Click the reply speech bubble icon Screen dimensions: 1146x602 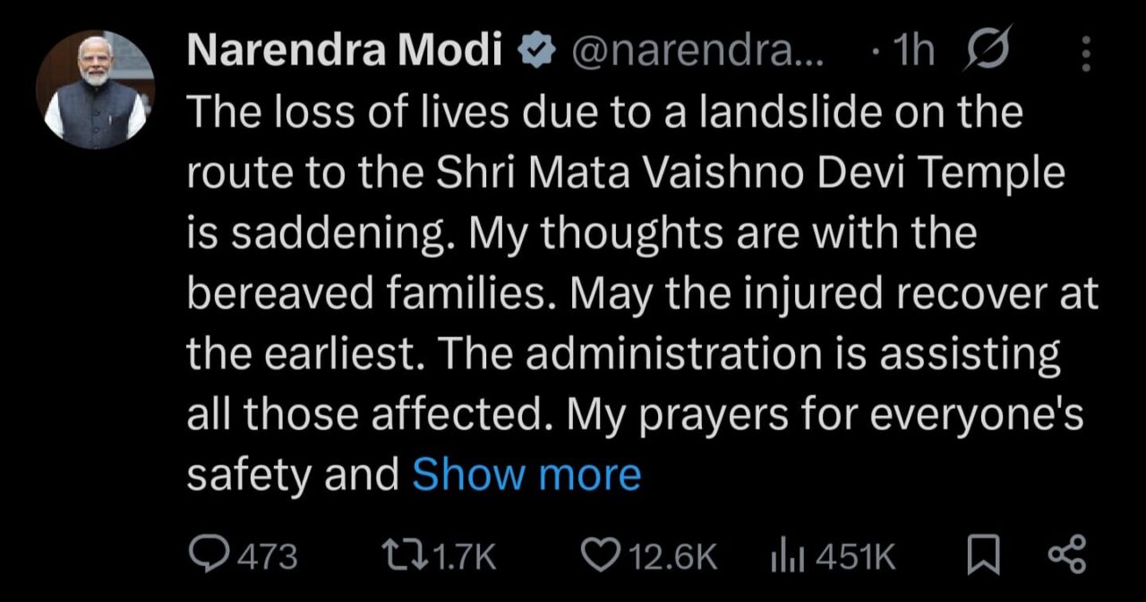208,556
